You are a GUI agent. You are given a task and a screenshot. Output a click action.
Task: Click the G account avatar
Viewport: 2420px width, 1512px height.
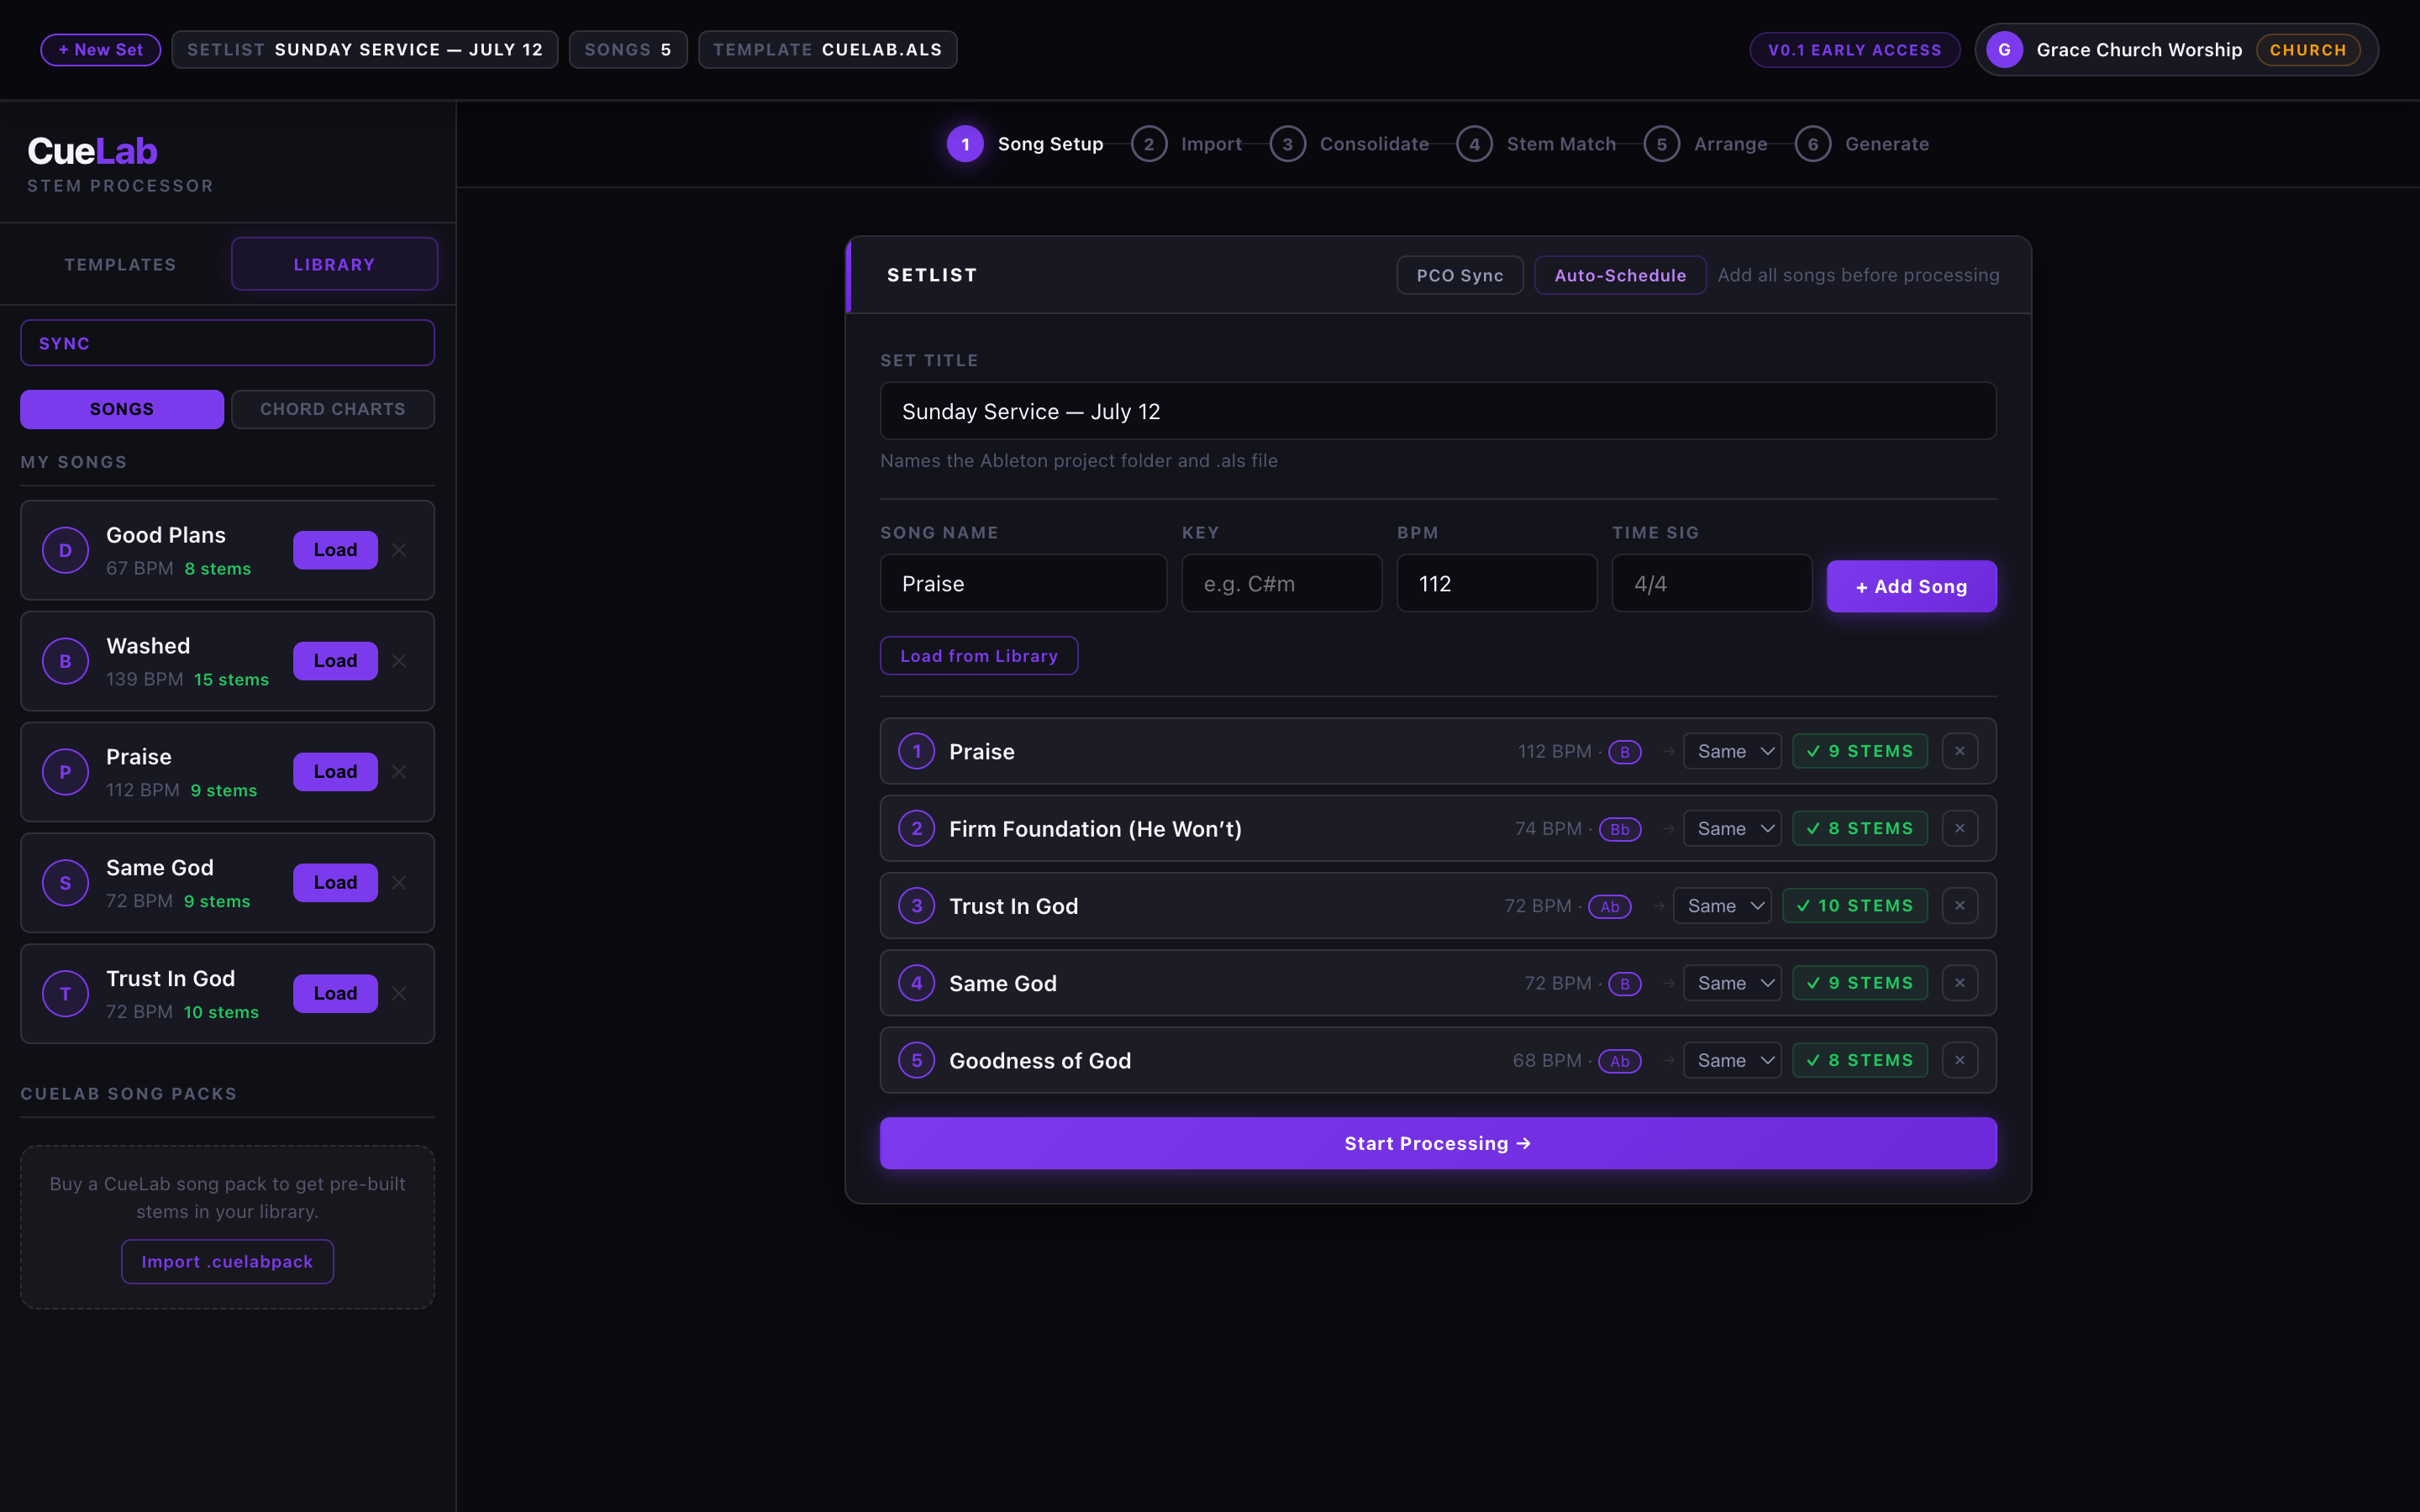(x=2004, y=50)
